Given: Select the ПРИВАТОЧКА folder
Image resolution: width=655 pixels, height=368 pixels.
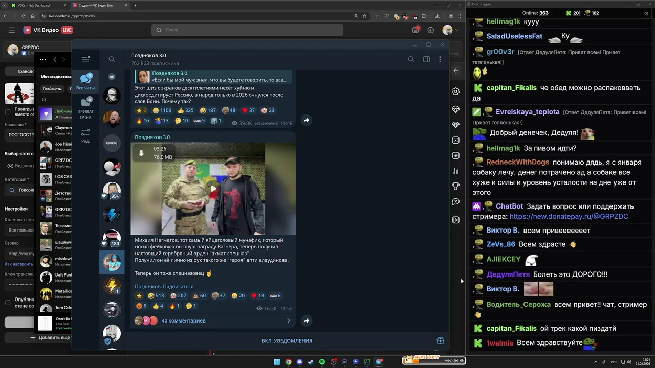Looking at the screenshot, I should coord(85,108).
